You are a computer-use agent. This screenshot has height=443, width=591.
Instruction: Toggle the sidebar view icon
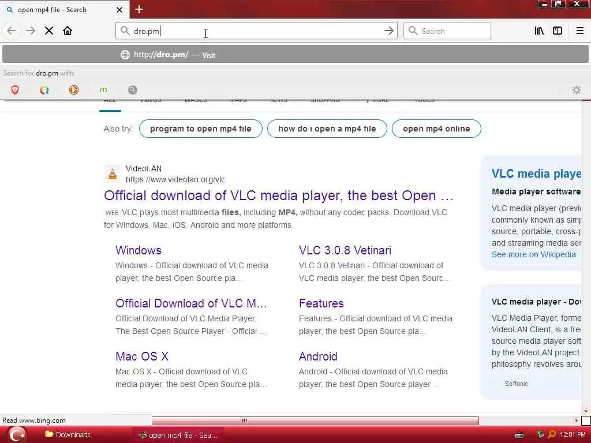558,31
